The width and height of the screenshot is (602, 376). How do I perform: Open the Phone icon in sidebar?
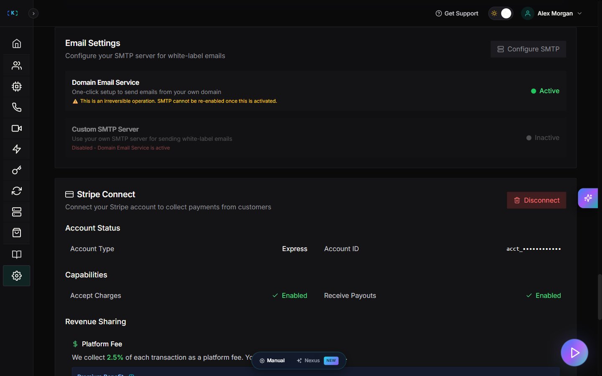(17, 107)
